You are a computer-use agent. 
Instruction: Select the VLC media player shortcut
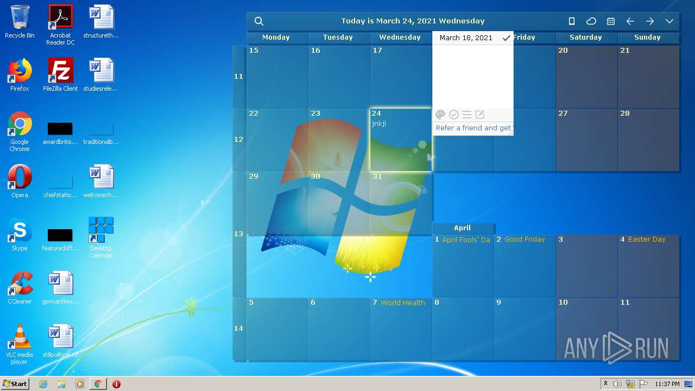(20, 344)
